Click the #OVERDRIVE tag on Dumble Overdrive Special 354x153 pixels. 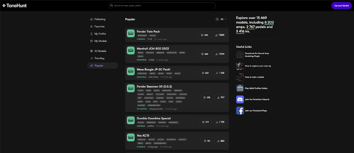tap(173, 122)
